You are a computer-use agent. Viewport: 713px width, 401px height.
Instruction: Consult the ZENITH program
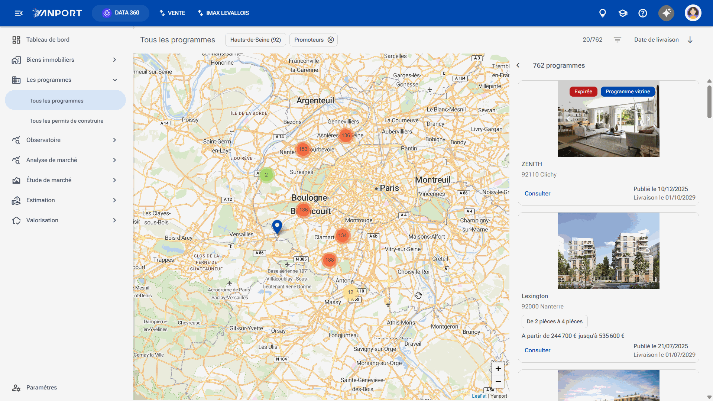pos(537,193)
